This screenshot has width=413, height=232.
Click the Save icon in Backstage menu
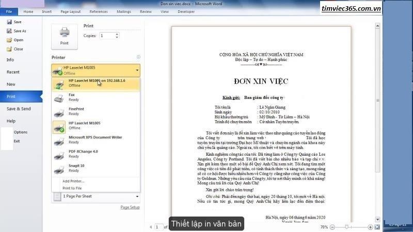[9, 22]
